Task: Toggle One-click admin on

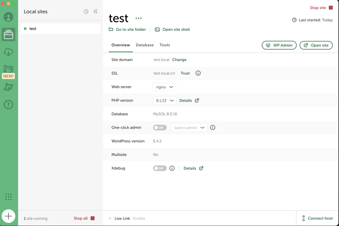Action: pyautogui.click(x=160, y=128)
